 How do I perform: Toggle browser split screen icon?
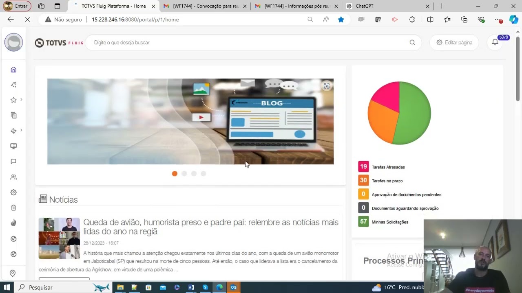[x=430, y=20]
